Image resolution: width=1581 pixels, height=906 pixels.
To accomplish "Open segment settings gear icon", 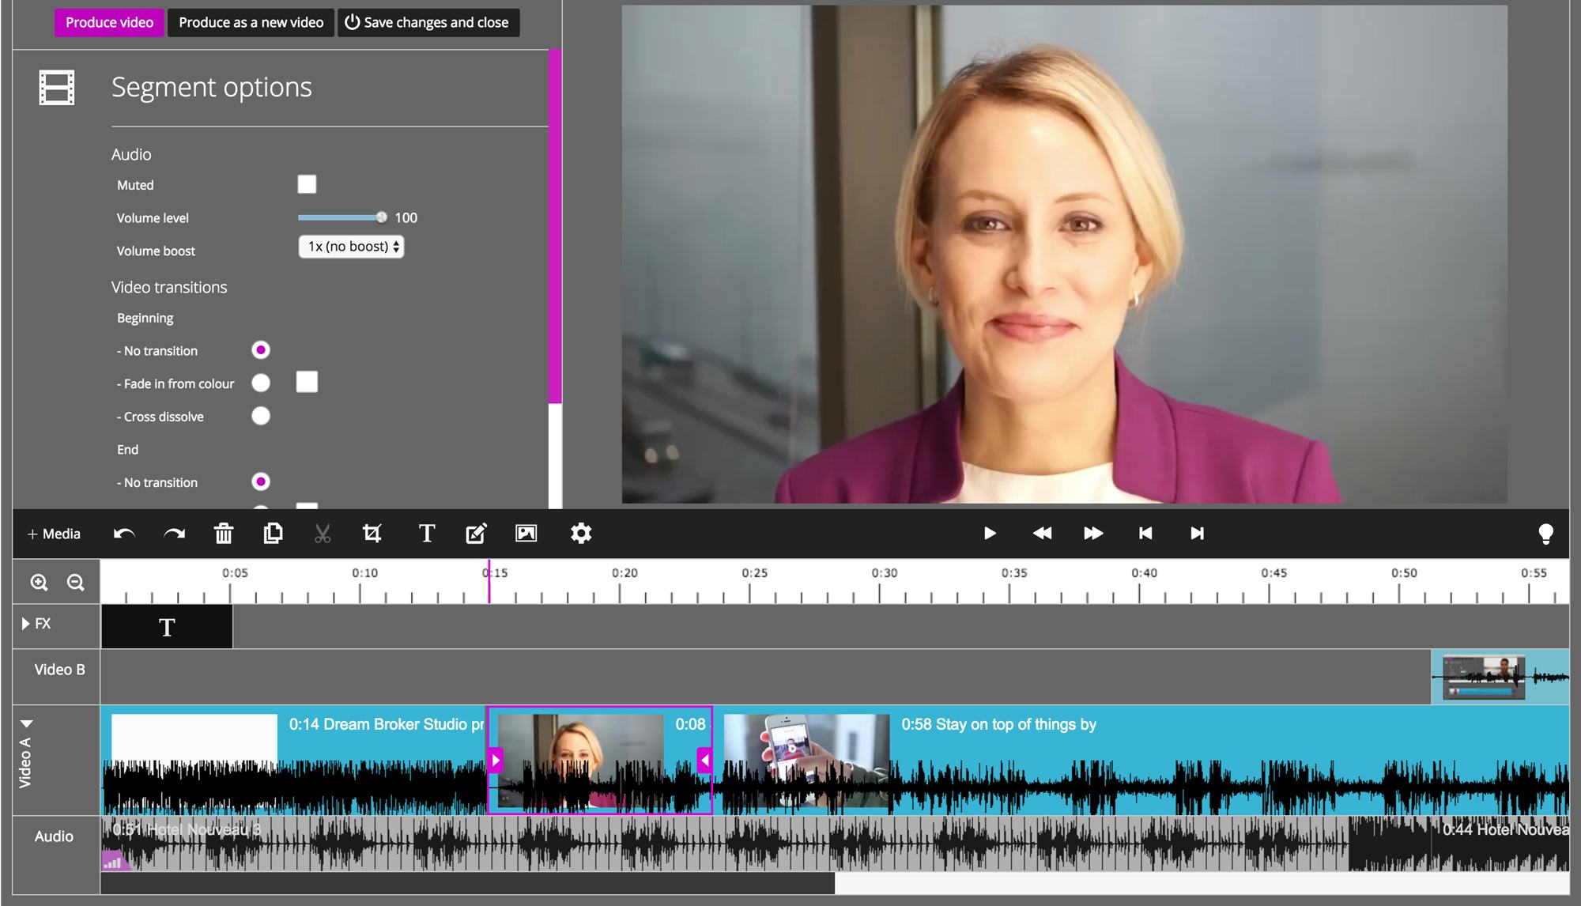I will click(582, 532).
